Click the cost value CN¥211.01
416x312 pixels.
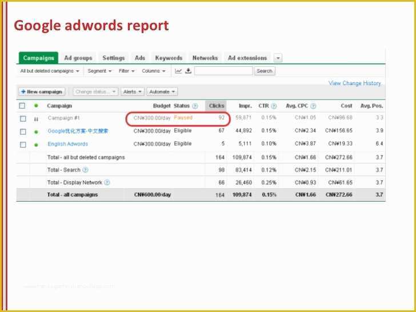pyautogui.click(x=340, y=170)
